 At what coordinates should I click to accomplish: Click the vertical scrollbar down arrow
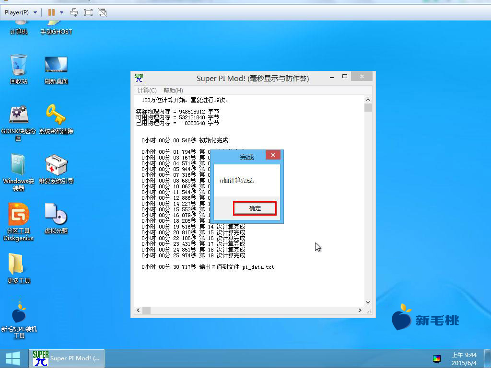368,302
